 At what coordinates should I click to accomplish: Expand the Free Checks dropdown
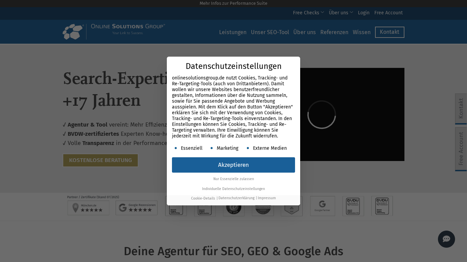(x=308, y=13)
